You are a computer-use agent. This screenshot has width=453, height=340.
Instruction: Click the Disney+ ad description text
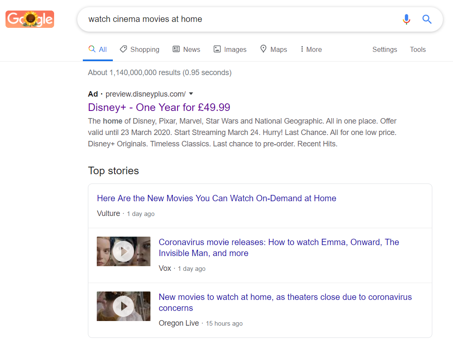click(x=242, y=132)
